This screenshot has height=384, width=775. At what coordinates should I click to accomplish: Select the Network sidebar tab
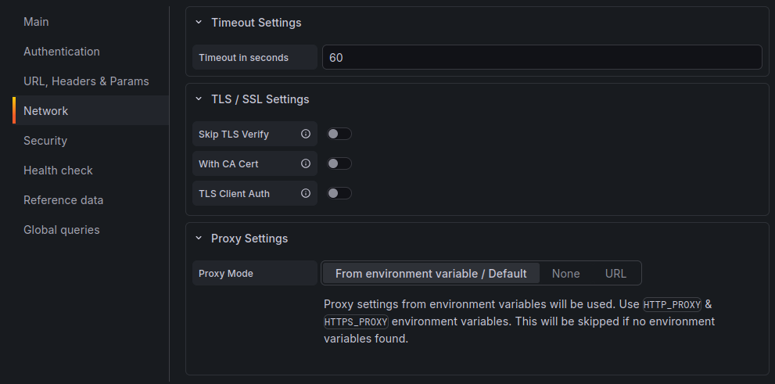(x=46, y=111)
